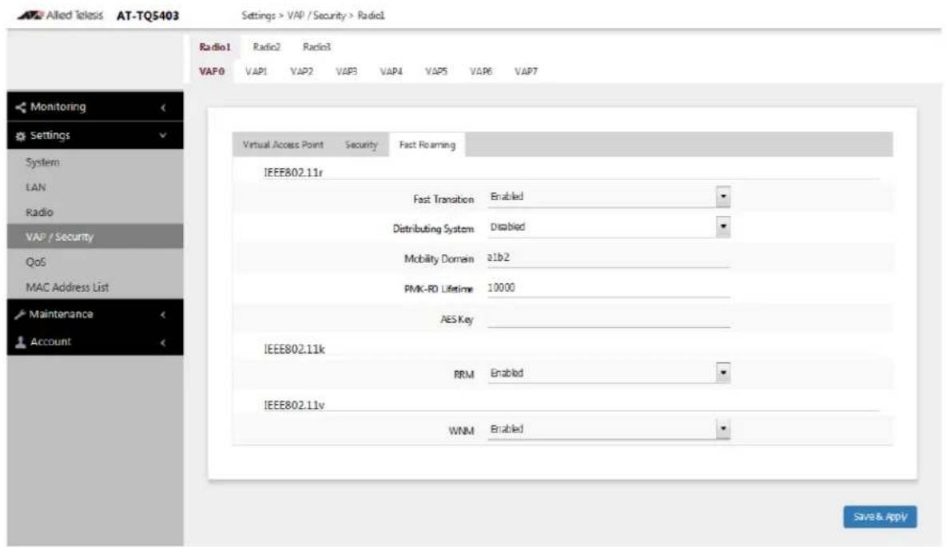Click the Fast Transition dropdown arrow button

click(x=723, y=197)
